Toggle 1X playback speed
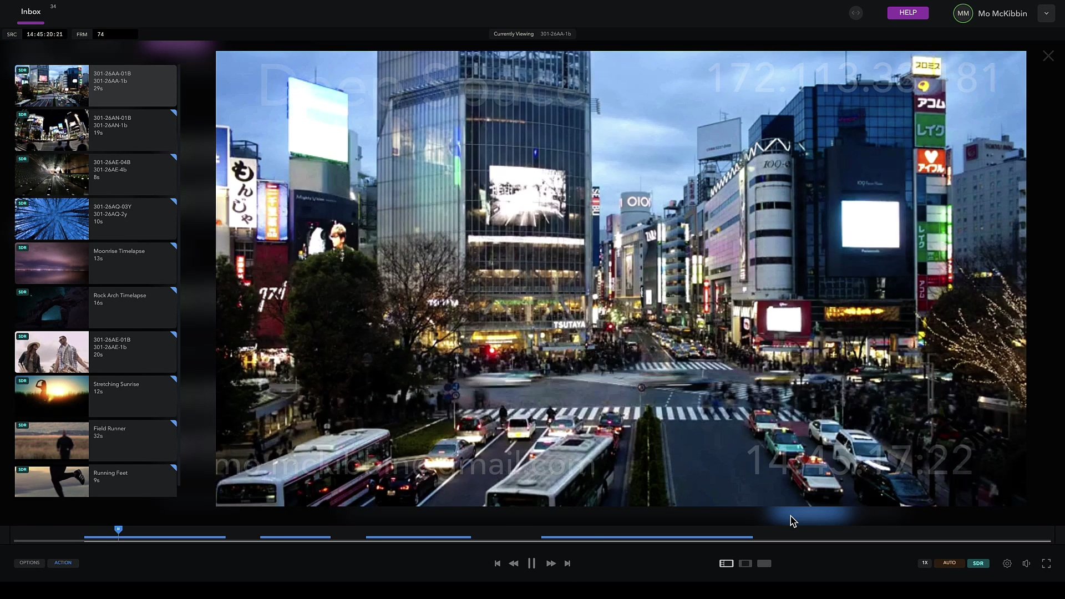Image resolution: width=1065 pixels, height=599 pixels. pos(925,563)
